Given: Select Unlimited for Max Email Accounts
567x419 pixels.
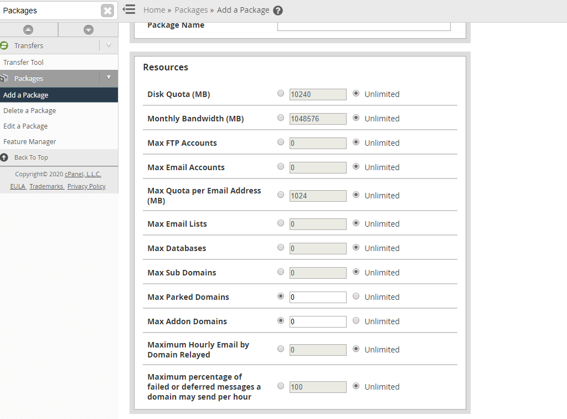Looking at the screenshot, I should [x=356, y=166].
